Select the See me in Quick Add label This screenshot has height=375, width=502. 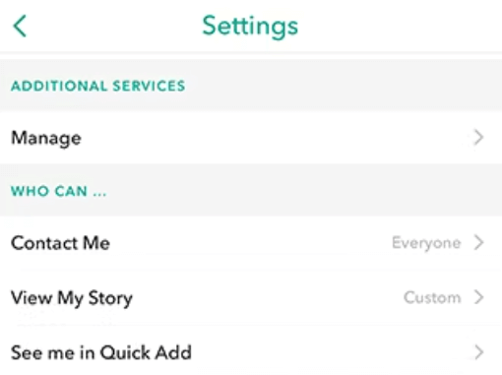pos(101,352)
